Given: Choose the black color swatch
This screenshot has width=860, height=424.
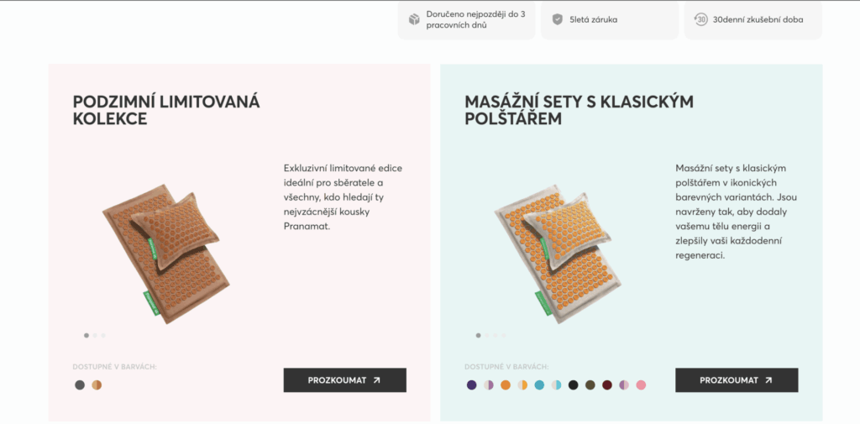Looking at the screenshot, I should pos(574,385).
